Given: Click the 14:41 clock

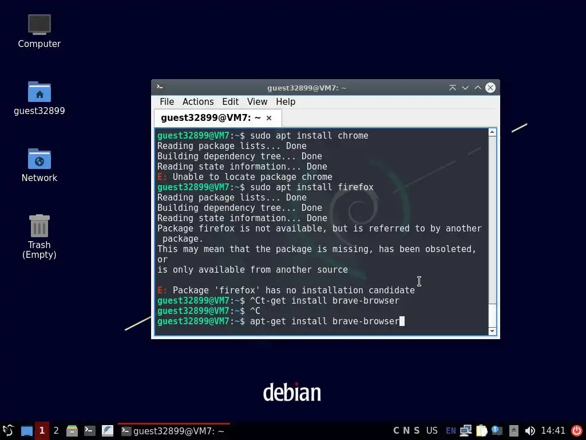Looking at the screenshot, I should click(553, 431).
